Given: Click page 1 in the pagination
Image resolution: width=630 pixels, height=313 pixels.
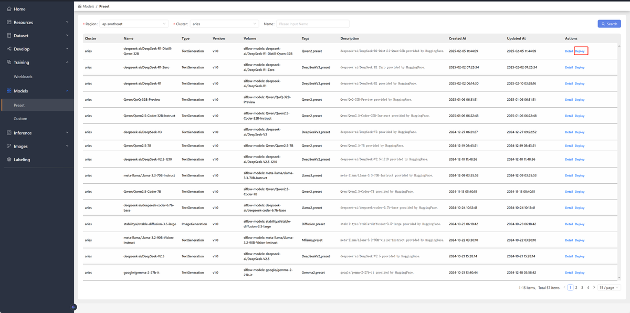Looking at the screenshot, I should pos(570,288).
